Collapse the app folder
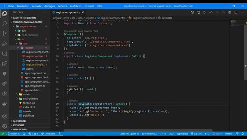The width and height of the screenshot is (247, 139). [x=30, y=44]
